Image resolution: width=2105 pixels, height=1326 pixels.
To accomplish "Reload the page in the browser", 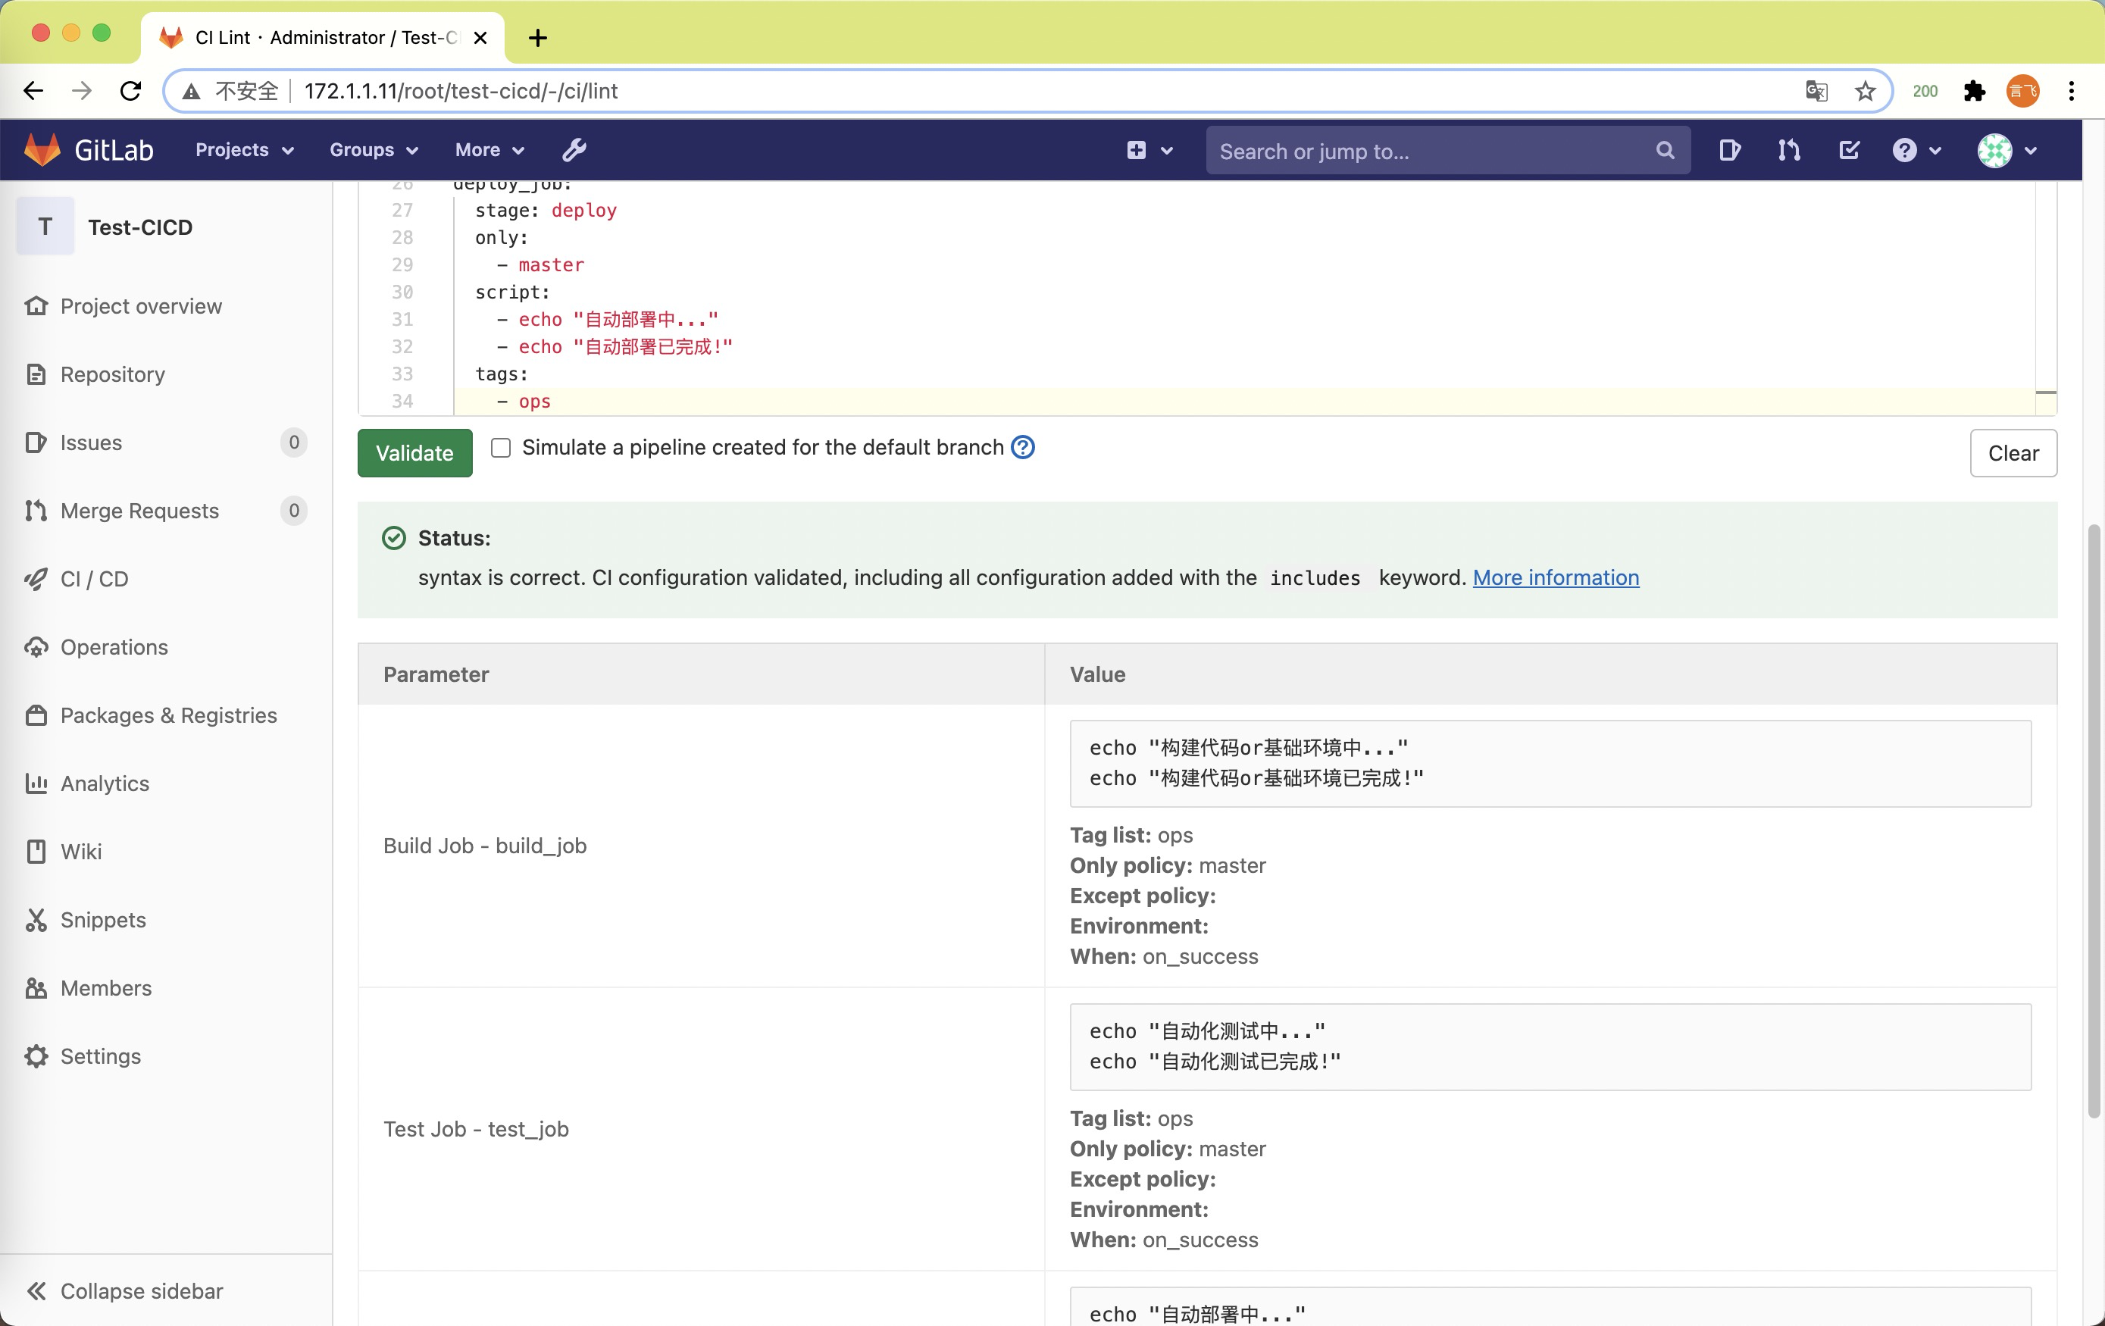I will (130, 91).
